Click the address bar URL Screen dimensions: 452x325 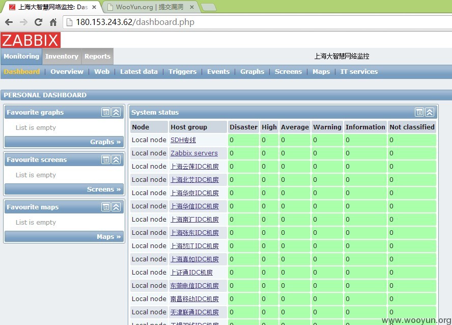tap(135, 22)
